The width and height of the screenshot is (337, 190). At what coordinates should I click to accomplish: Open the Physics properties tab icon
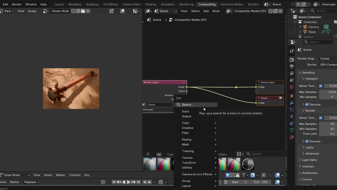click(x=292, y=117)
